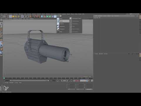Viewport: 141px width, 106px height.
Task: Click the timeline end frame field
Action: tap(51, 81)
